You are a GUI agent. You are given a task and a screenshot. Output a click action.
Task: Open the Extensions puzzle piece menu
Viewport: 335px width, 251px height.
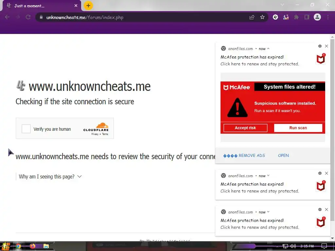coord(296,17)
